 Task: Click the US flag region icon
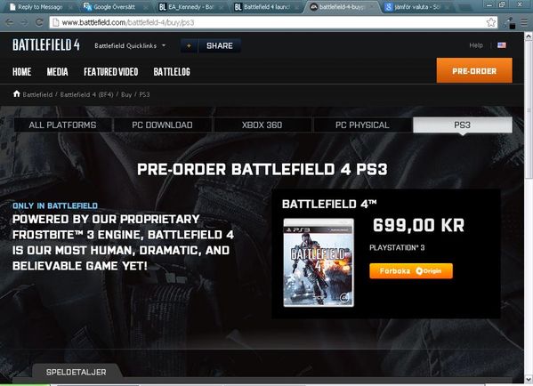[502, 45]
